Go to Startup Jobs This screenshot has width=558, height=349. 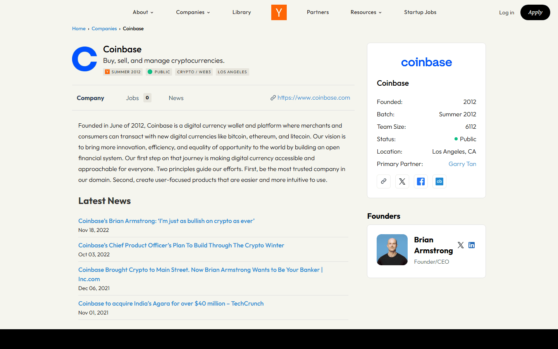(420, 12)
